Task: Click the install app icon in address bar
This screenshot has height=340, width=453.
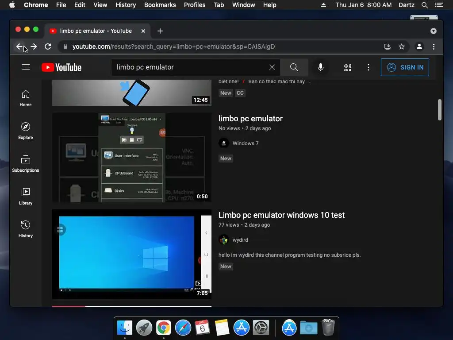Action: click(x=388, y=46)
